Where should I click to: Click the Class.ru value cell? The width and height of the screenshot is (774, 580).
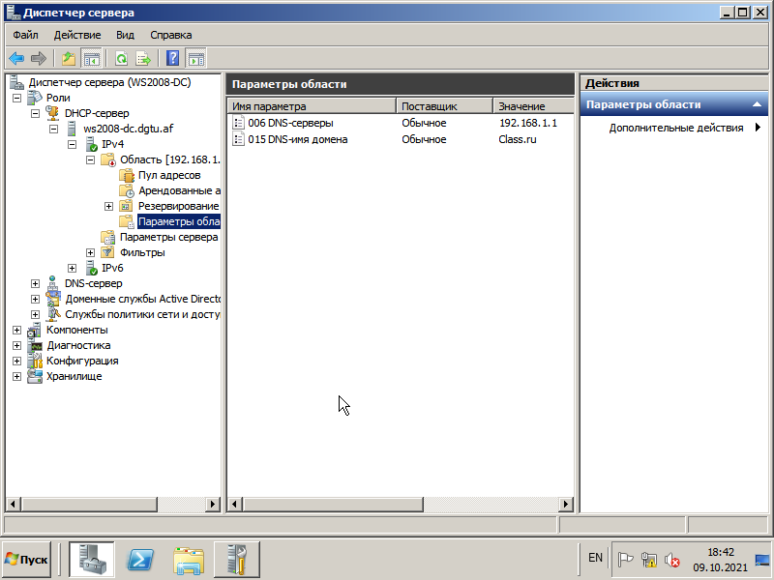click(x=518, y=139)
